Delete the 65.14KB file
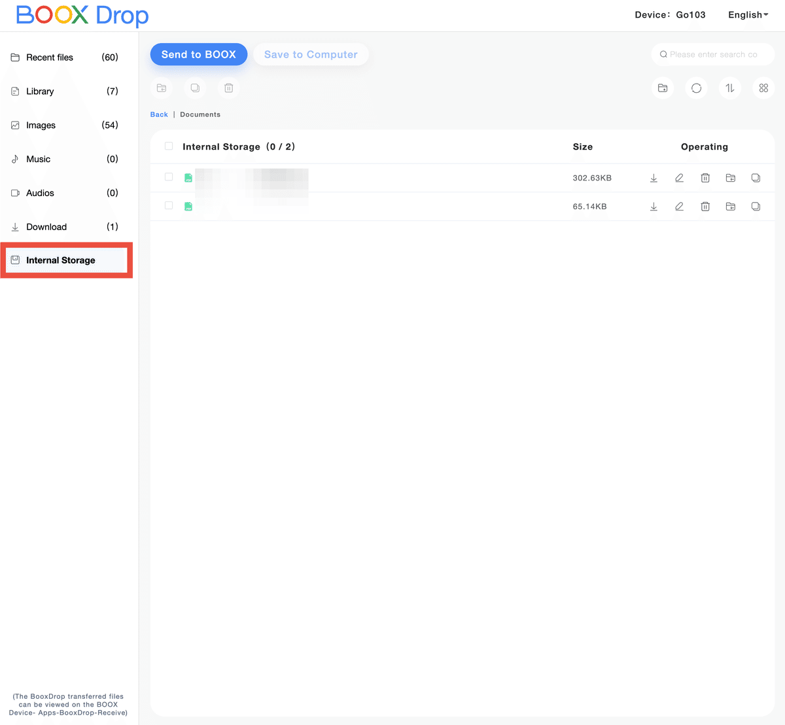The width and height of the screenshot is (785, 725). pos(705,207)
